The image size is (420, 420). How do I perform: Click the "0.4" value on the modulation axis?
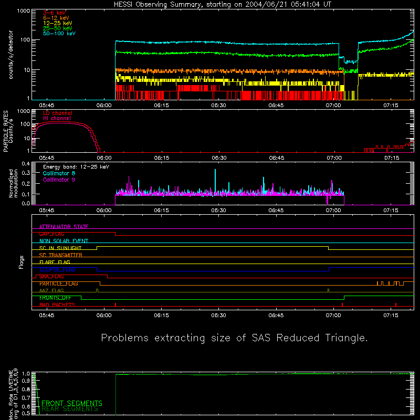pos(26,164)
